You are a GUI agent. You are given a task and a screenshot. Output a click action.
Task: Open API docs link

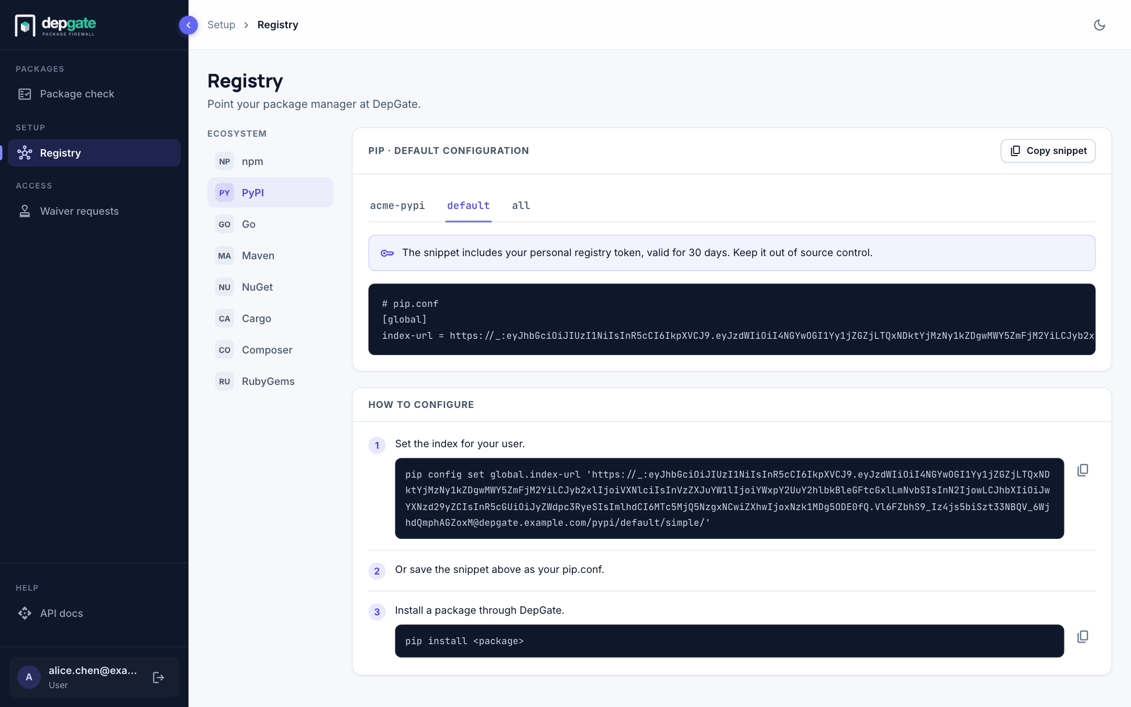[94, 613]
